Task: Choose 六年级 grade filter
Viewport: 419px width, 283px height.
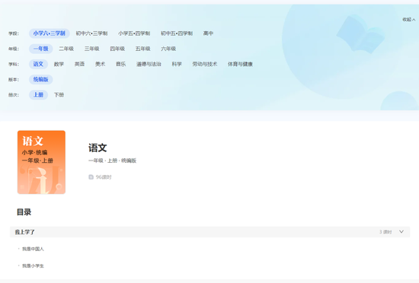Action: tap(168, 49)
